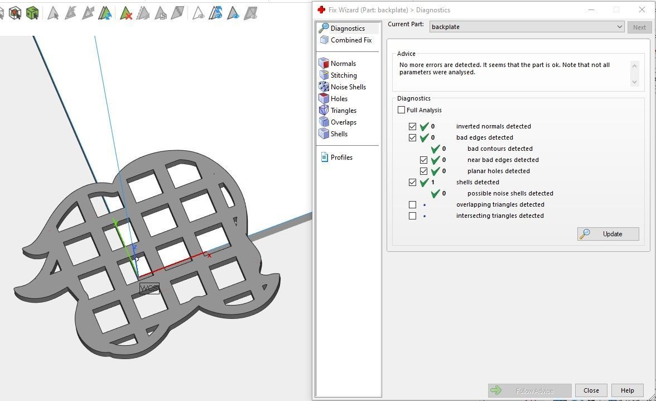Open the Triangles page

(344, 110)
